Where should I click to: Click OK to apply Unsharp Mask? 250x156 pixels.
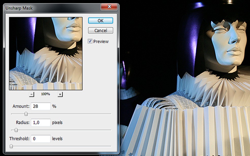click(x=101, y=21)
